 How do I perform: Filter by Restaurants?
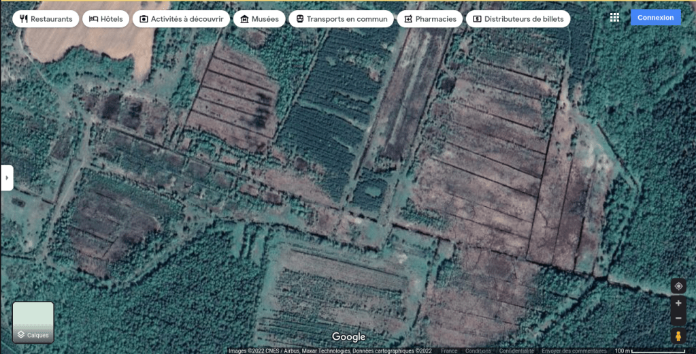coord(46,19)
